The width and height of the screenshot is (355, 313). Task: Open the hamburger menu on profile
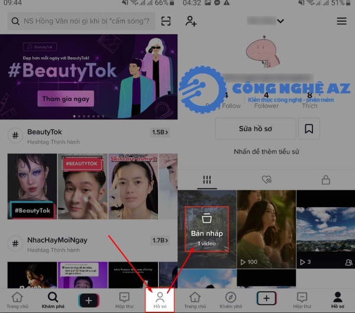coord(341,21)
